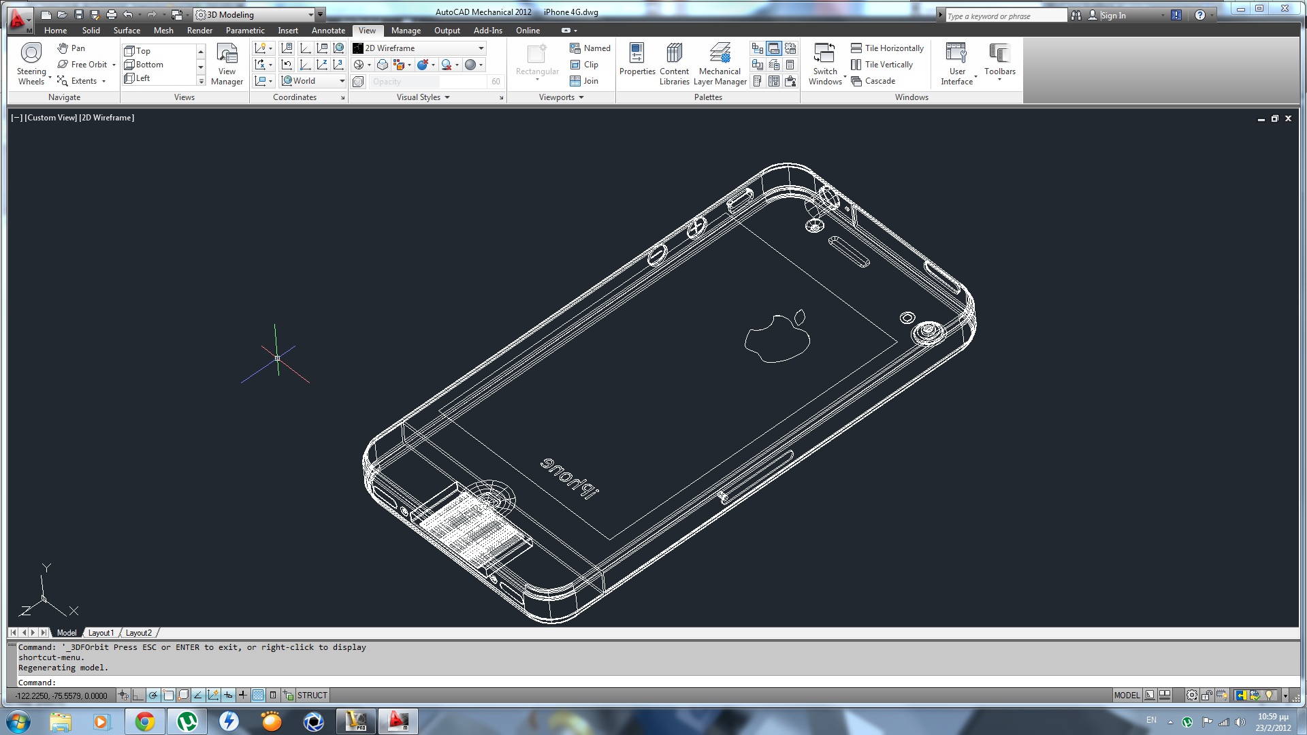The width and height of the screenshot is (1307, 735).
Task: Click the Opacity slider in Visual Styles
Action: (427, 82)
